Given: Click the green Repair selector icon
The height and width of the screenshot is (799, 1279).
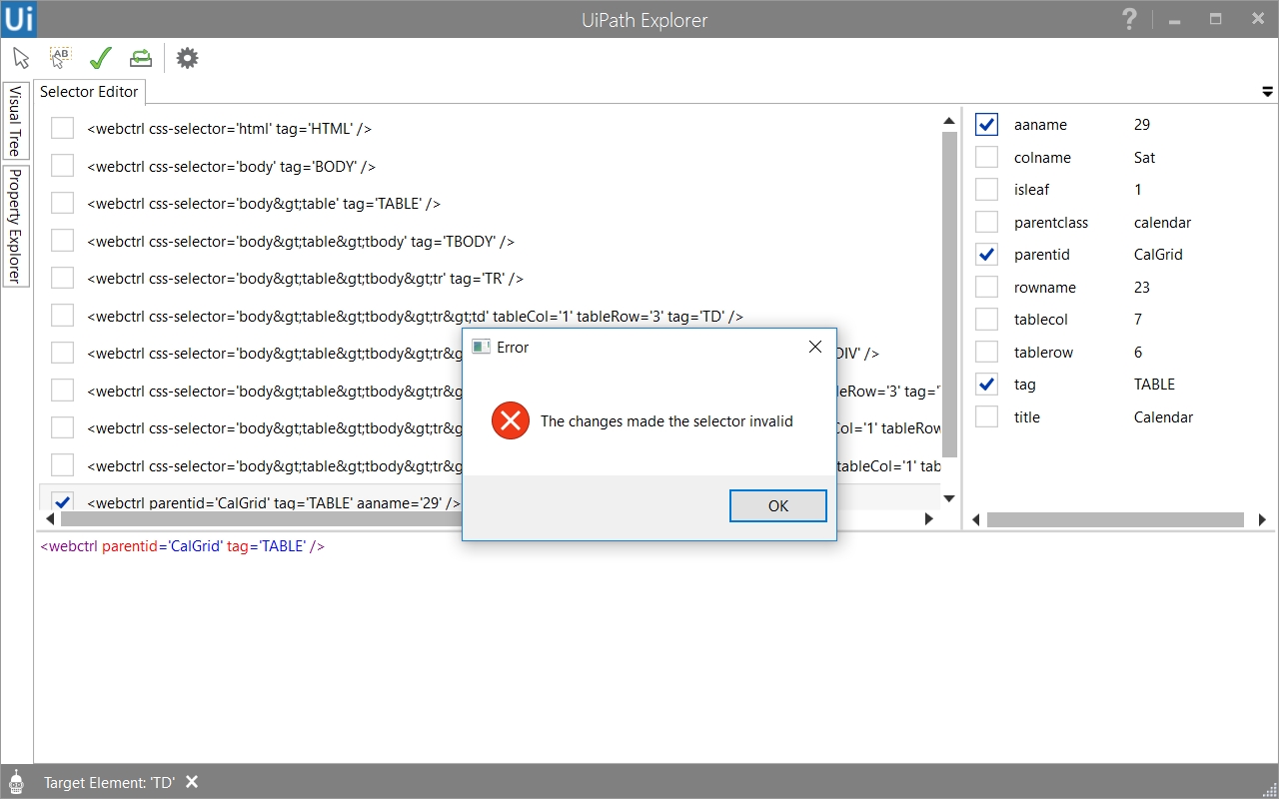Looking at the screenshot, I should tap(141, 58).
